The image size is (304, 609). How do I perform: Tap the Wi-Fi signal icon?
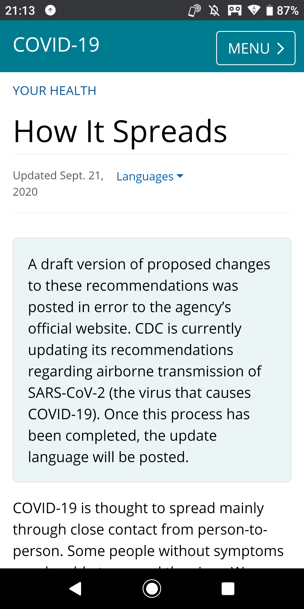(254, 10)
